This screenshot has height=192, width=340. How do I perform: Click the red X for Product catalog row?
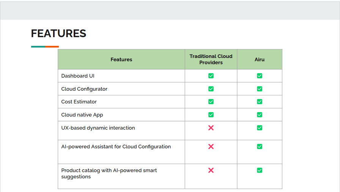click(x=211, y=170)
